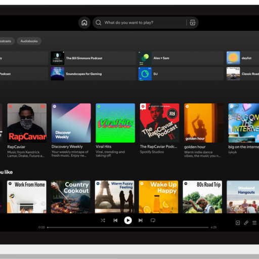Click 'Spotify Studios' publisher text

point(152,152)
